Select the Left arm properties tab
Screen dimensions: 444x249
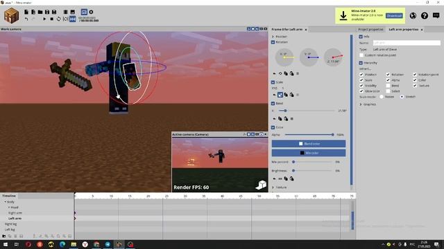point(404,29)
